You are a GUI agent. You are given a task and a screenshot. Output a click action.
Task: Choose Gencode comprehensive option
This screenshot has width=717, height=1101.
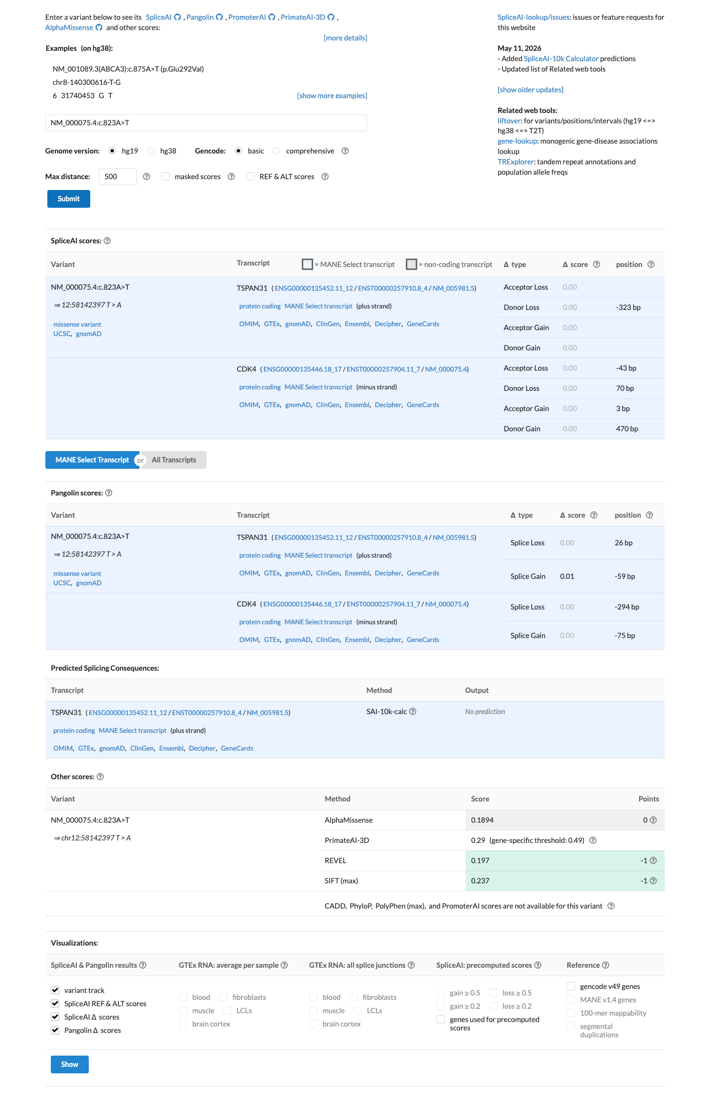point(277,151)
